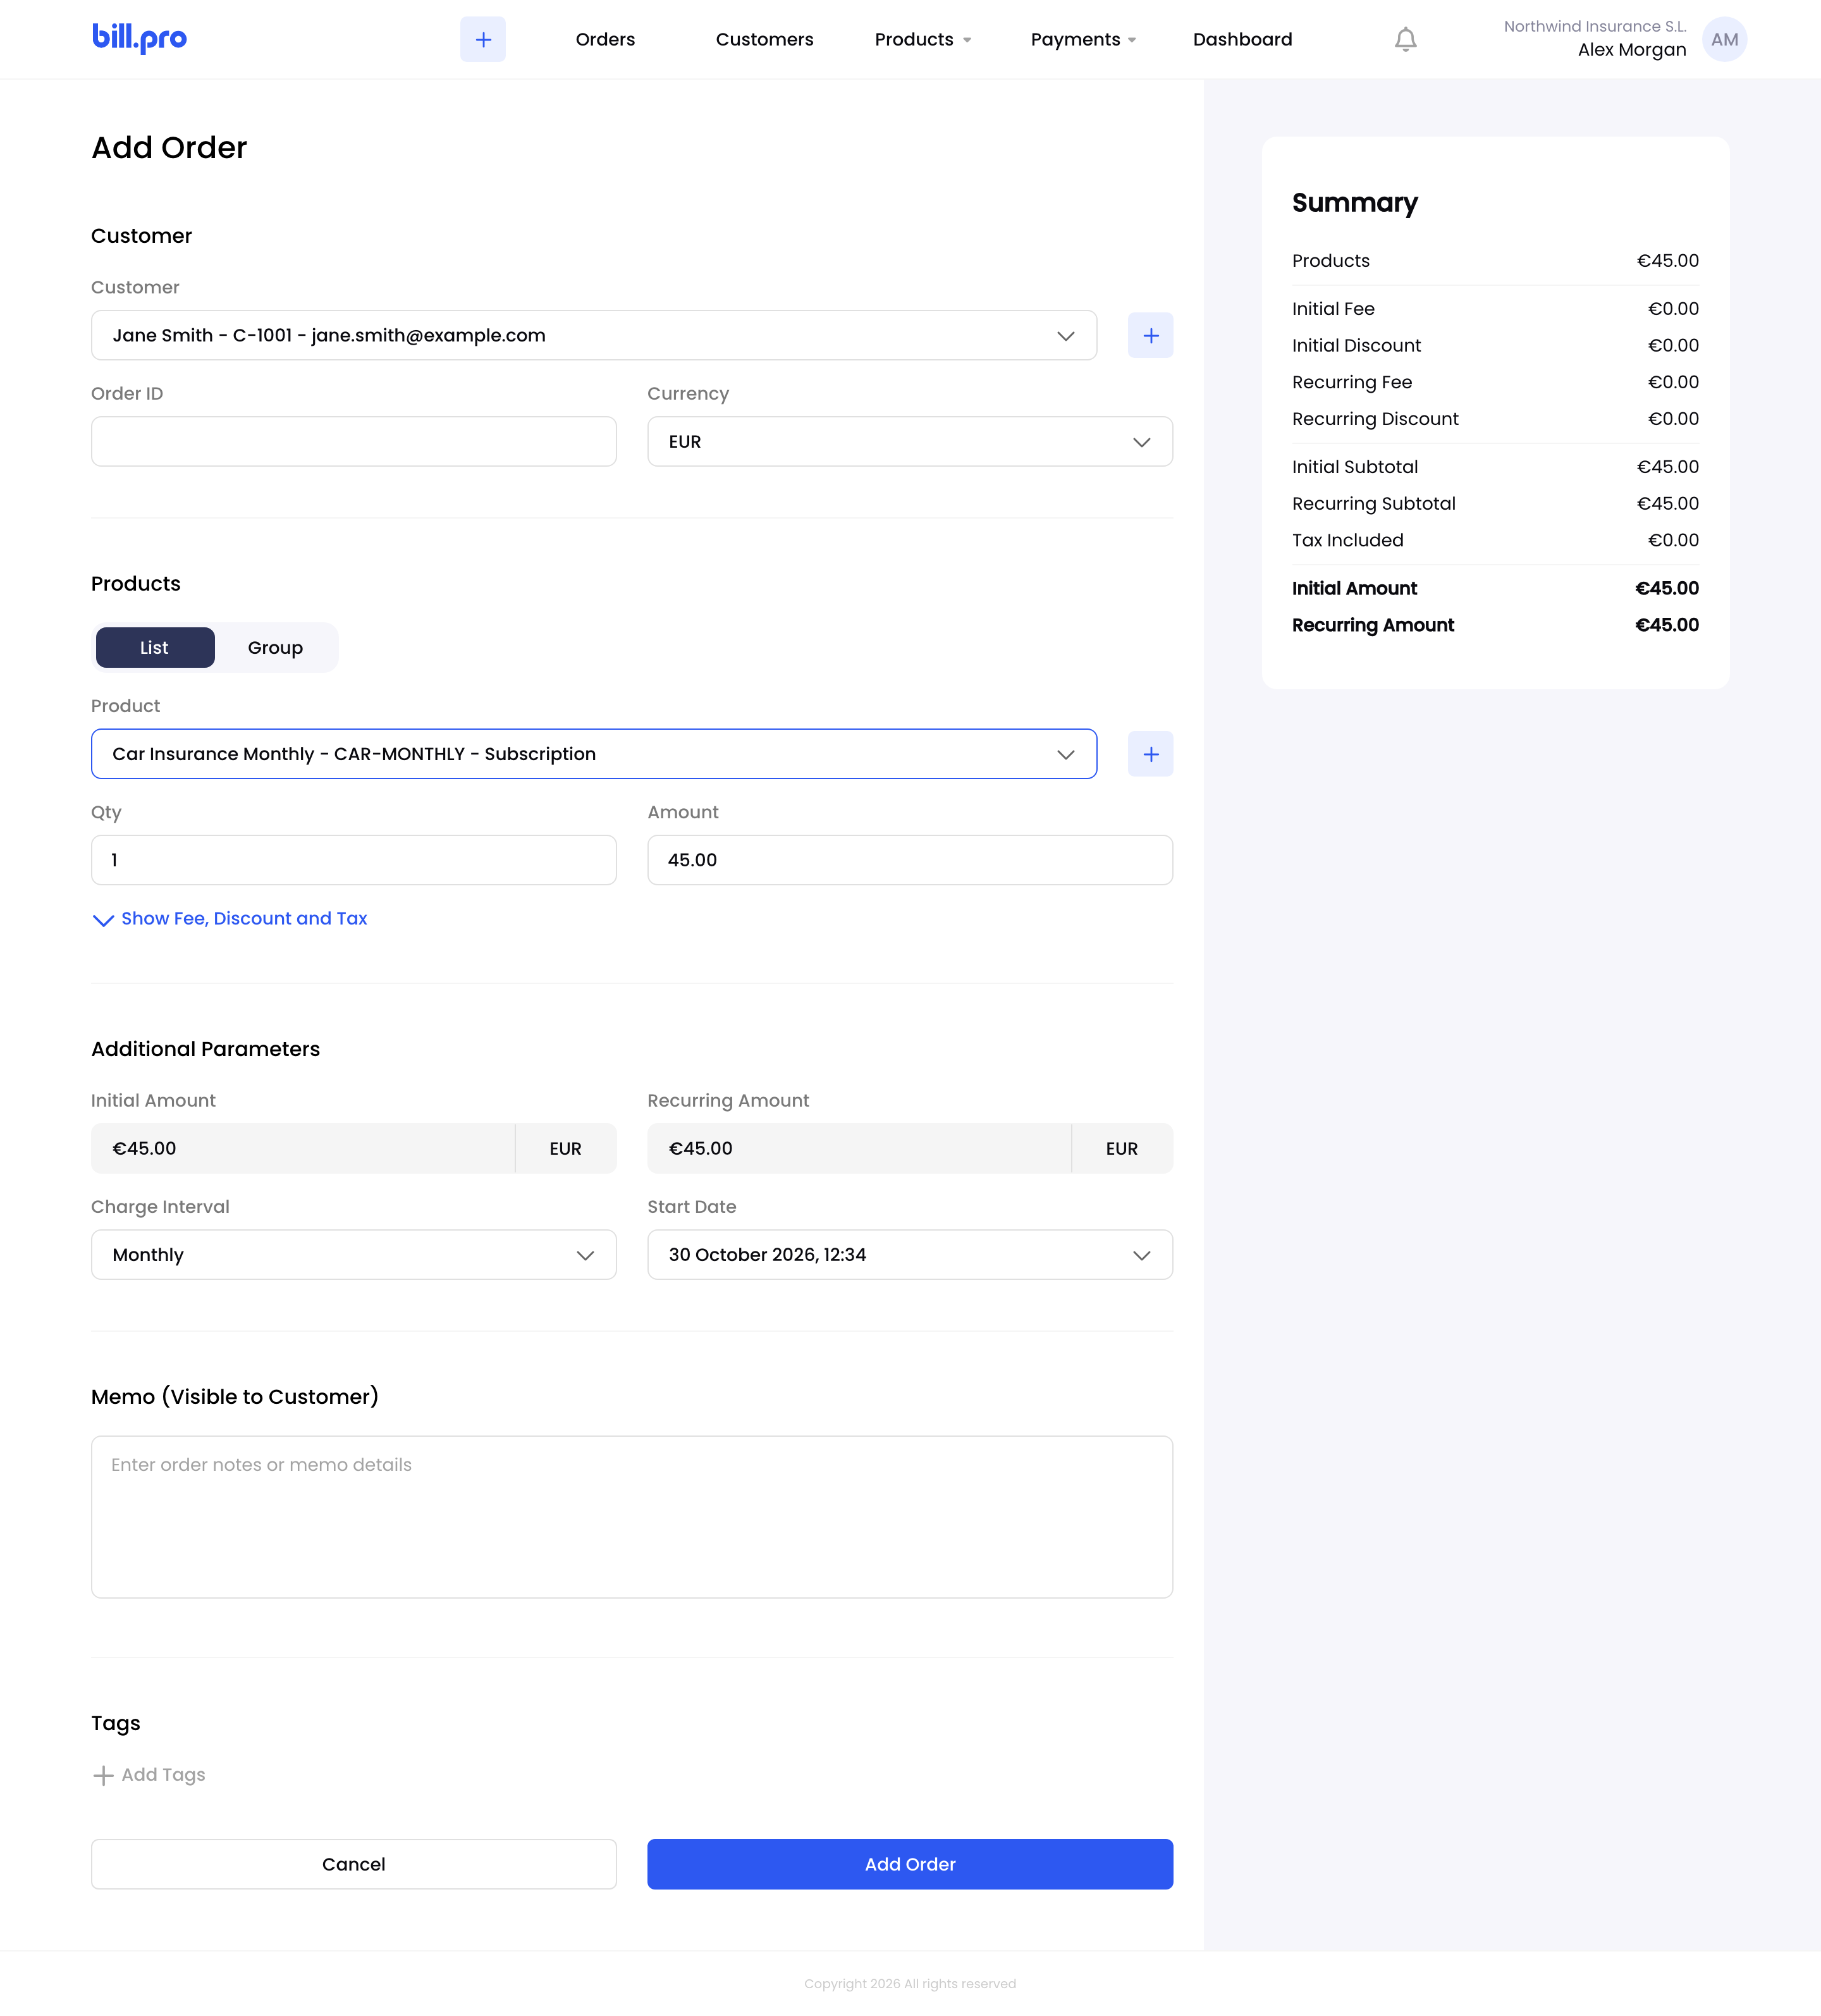1821x2016 pixels.
Task: Open the Product selection dropdown
Action: coord(594,754)
